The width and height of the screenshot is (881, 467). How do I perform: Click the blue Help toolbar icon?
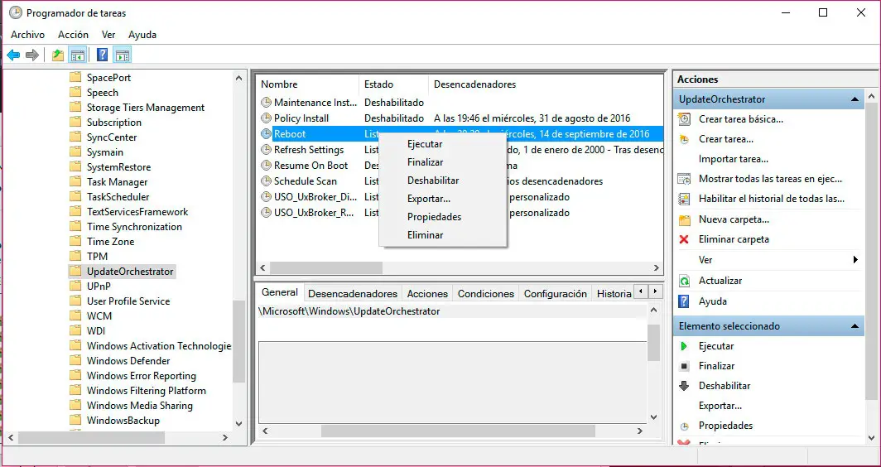point(103,55)
